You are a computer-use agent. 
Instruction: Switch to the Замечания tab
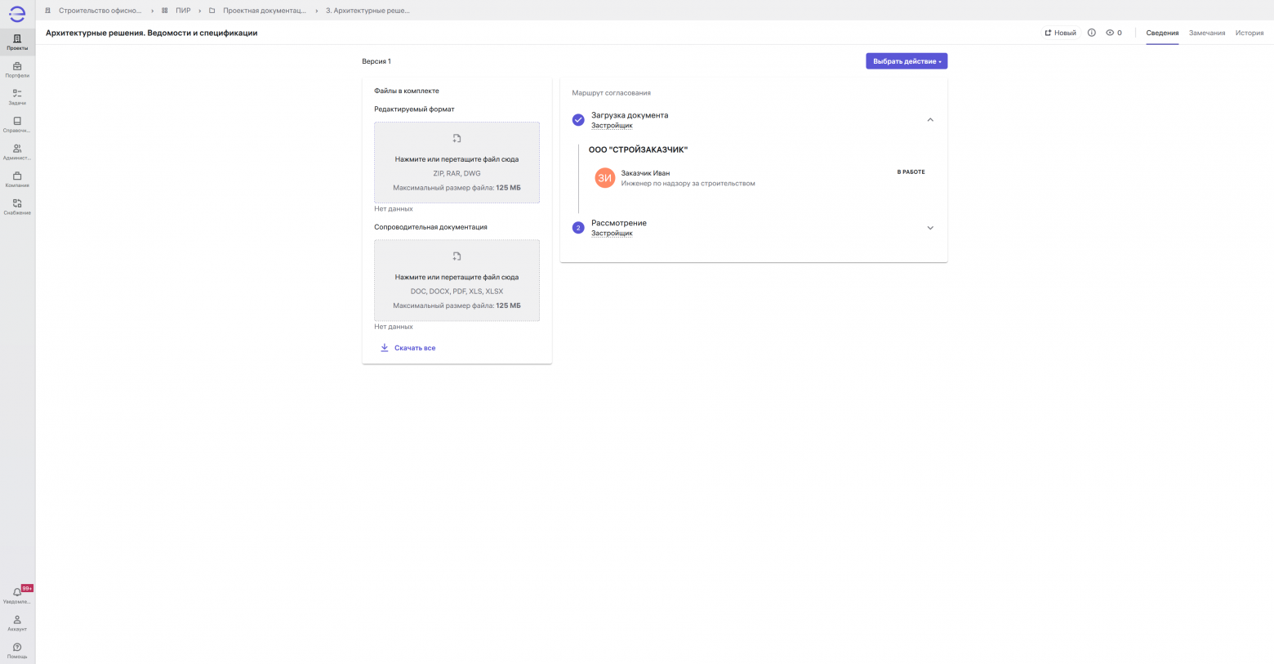coord(1206,33)
